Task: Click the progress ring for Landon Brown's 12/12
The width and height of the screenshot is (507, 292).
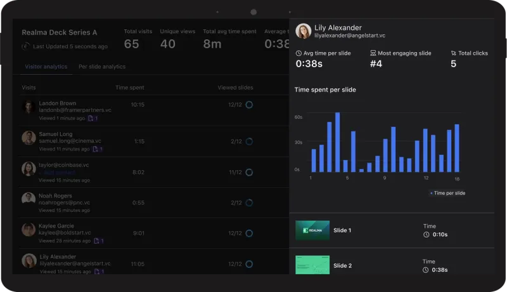Action: (249, 105)
